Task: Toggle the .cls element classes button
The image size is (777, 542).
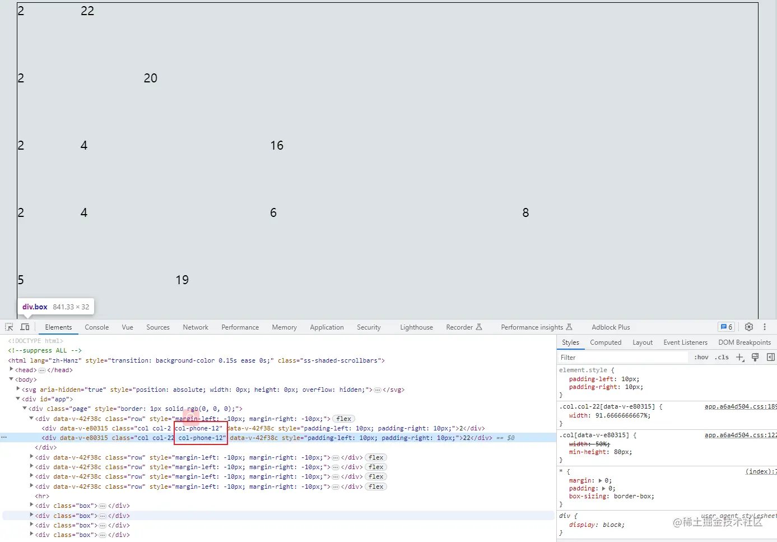Action: coord(722,357)
